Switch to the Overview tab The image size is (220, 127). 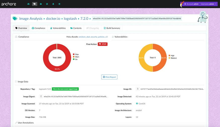click(21, 28)
